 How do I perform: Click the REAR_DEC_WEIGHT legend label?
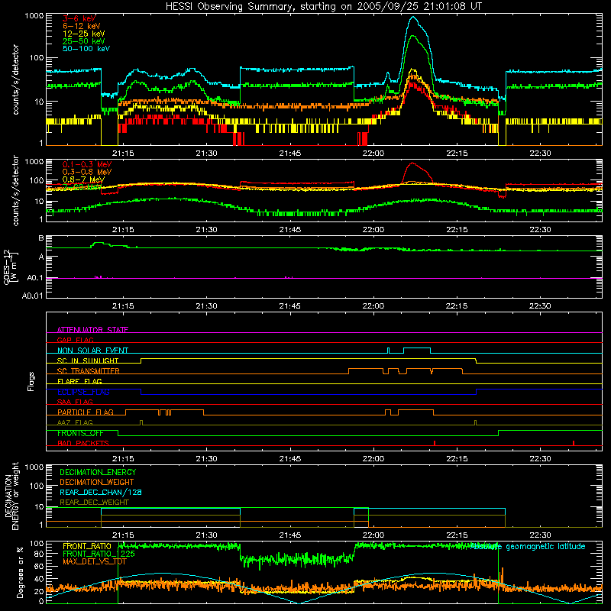[94, 503]
